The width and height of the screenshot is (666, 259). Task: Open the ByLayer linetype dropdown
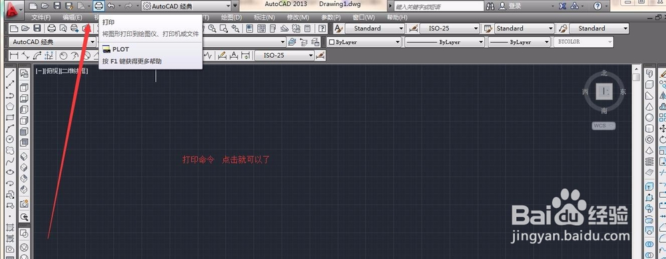coord(444,42)
